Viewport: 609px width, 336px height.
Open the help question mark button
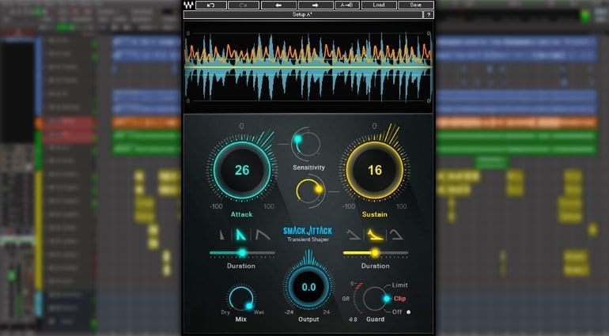pyautogui.click(x=428, y=14)
